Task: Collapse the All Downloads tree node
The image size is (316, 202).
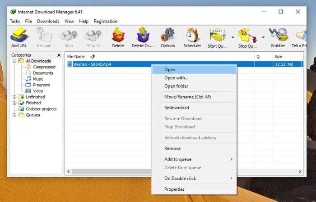Action: 14,61
